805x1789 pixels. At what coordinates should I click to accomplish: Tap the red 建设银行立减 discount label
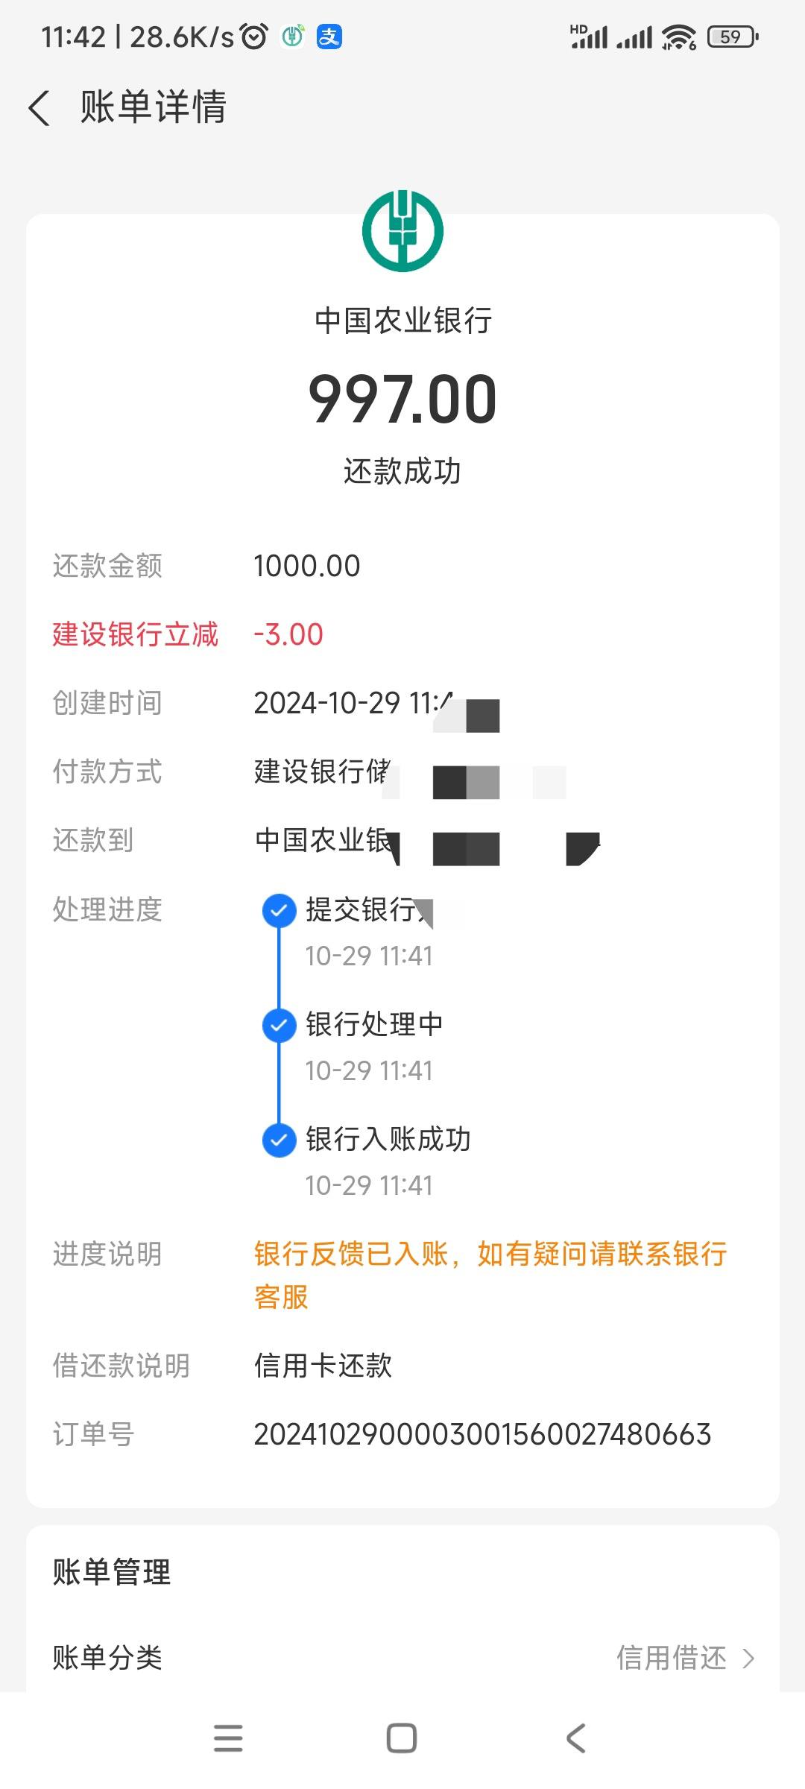(135, 634)
